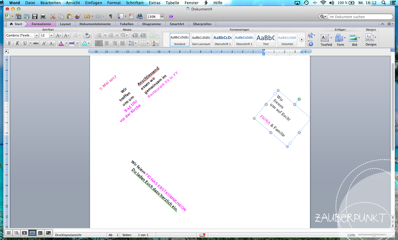Copy selection using the copy icon
The width and height of the screenshot is (398, 240).
pyautogui.click(x=61, y=16)
